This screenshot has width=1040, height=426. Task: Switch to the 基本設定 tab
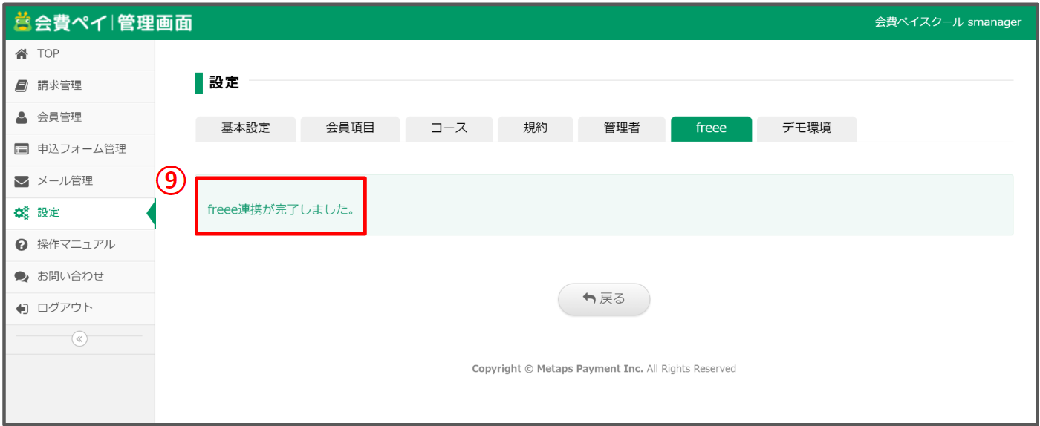[x=245, y=128]
